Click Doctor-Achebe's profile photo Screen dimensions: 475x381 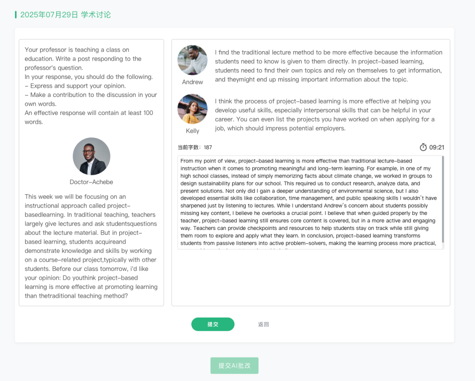point(91,156)
